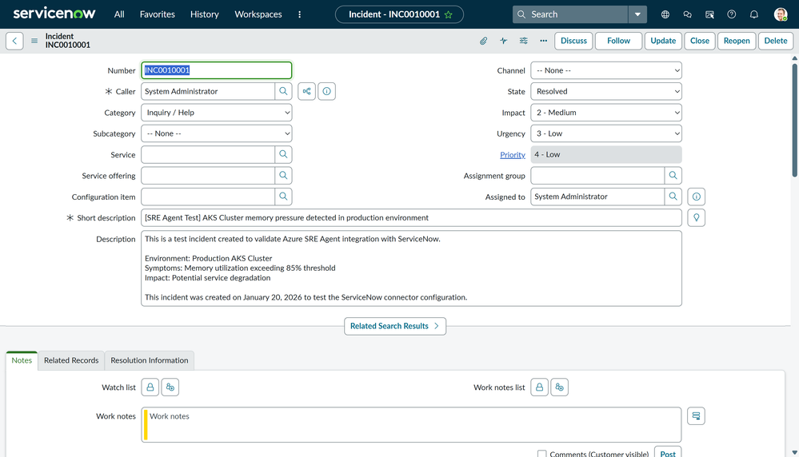Unlock the Work notes list lock icon
Screen dimensions: 799x457
click(x=539, y=387)
